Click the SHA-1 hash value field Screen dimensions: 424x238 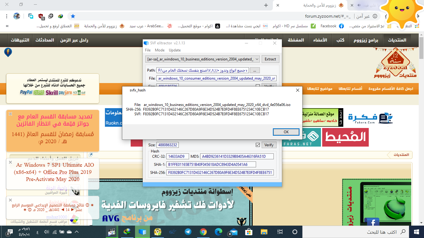(211, 164)
